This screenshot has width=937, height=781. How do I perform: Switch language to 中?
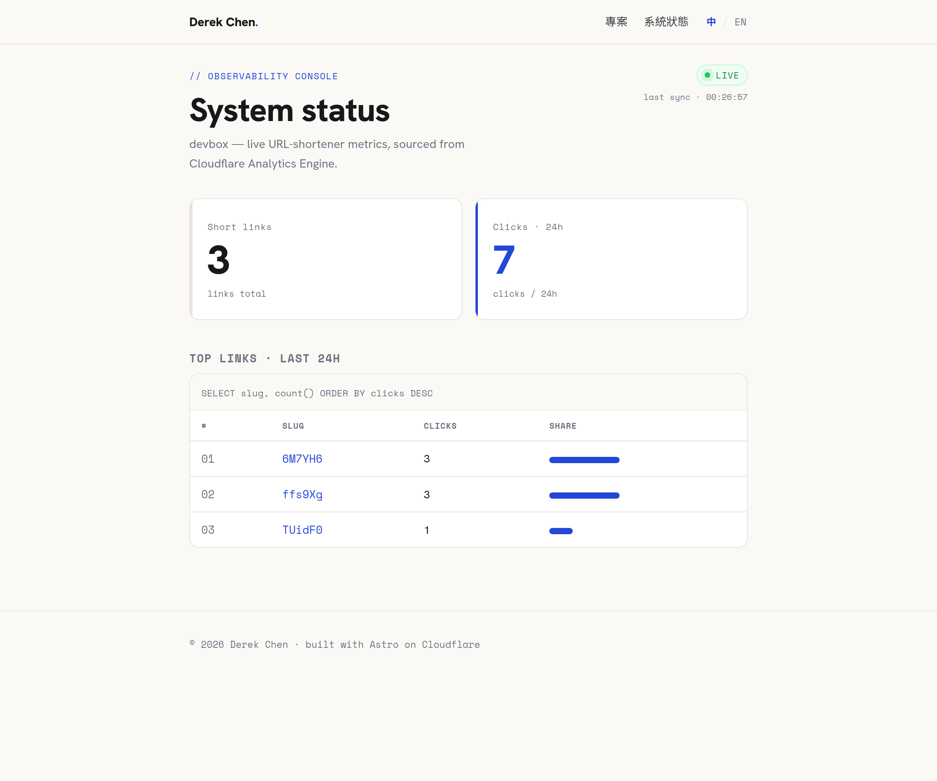click(x=711, y=22)
